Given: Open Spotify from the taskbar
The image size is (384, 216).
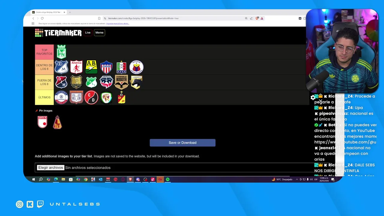Looking at the screenshot, I should coord(168,179).
